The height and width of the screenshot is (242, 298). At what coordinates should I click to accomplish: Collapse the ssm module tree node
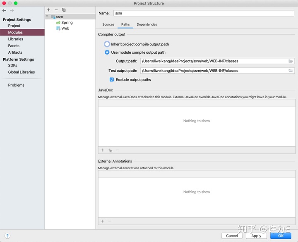[47, 17]
